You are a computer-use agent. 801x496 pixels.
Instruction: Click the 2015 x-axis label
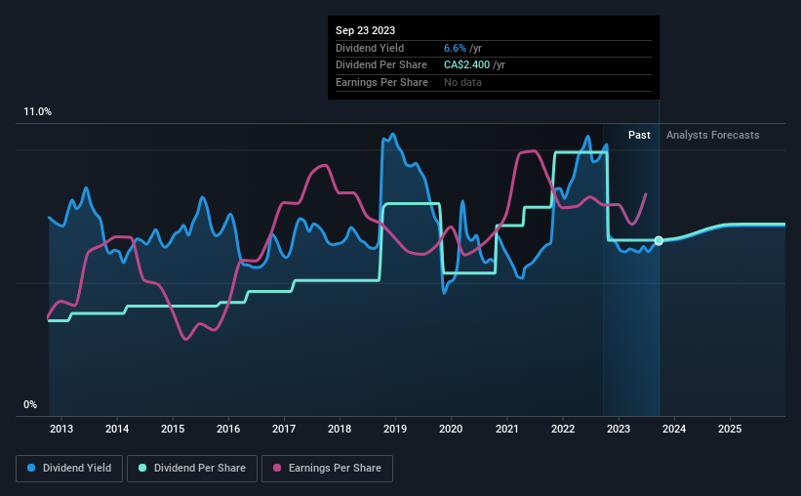[173, 429]
